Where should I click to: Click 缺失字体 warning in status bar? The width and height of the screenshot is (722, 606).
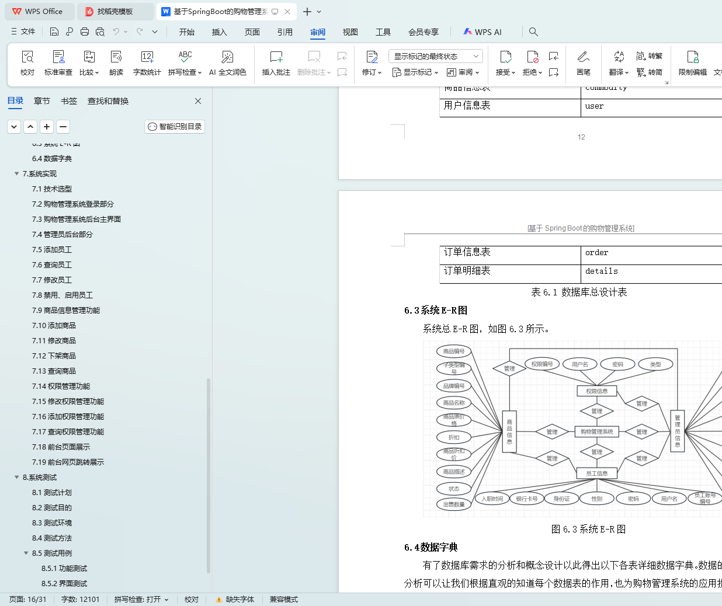[235, 600]
